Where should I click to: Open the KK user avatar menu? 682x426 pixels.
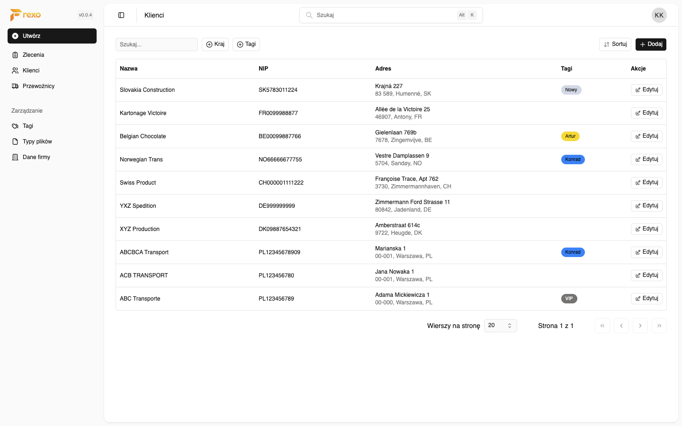click(659, 15)
